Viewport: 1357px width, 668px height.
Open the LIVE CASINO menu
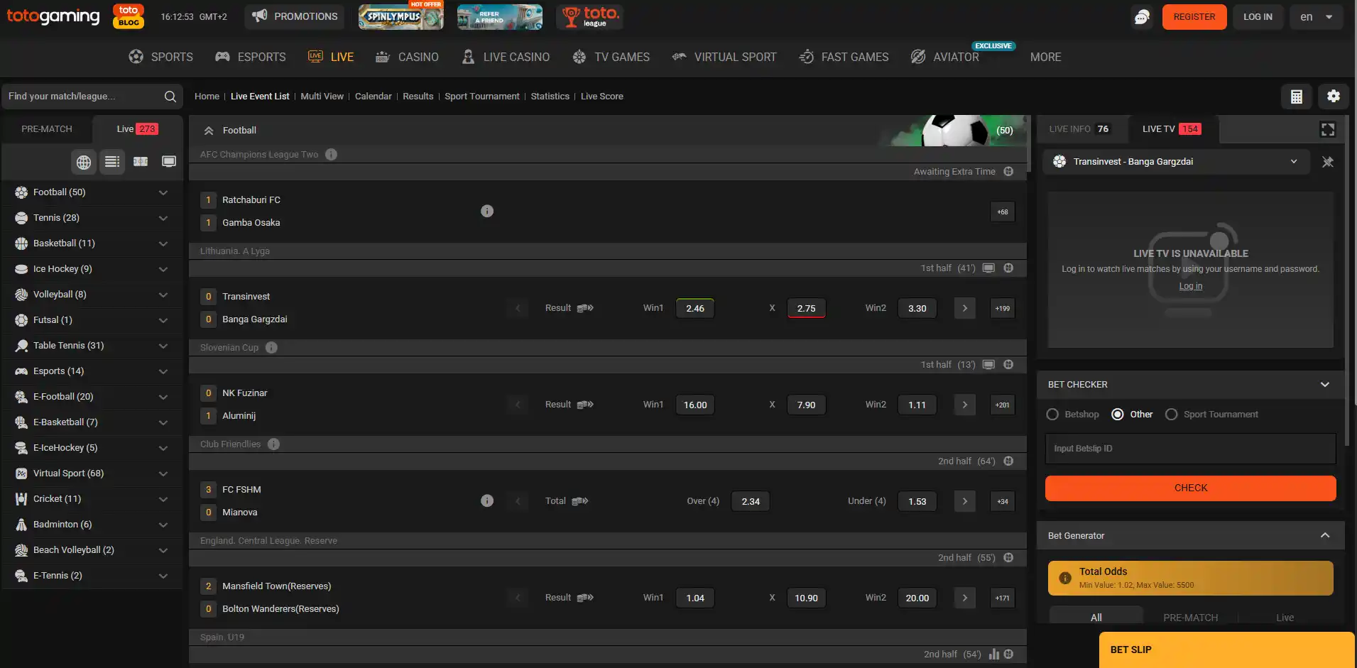pos(505,57)
